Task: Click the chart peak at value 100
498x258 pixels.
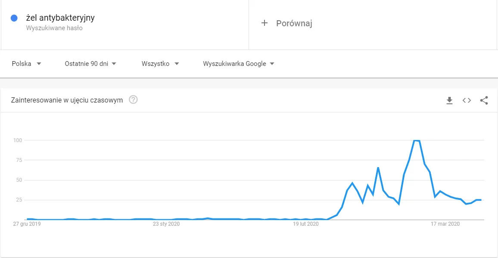Action: click(x=417, y=140)
